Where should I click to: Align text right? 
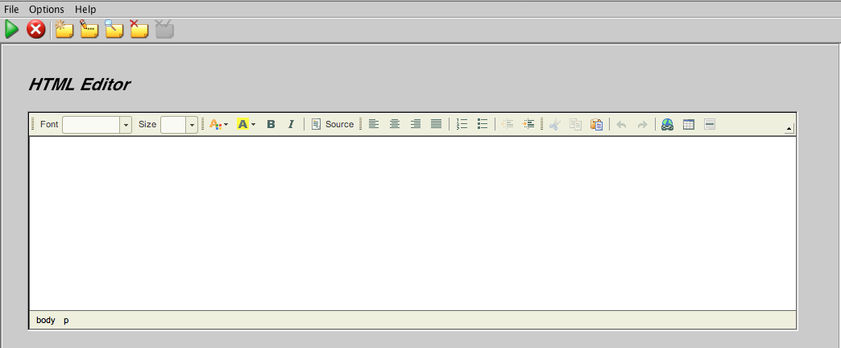point(416,124)
